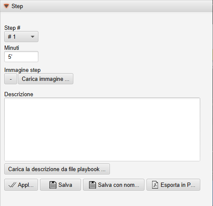Click the Minuti label
This screenshot has width=213, height=206.
pos(12,48)
